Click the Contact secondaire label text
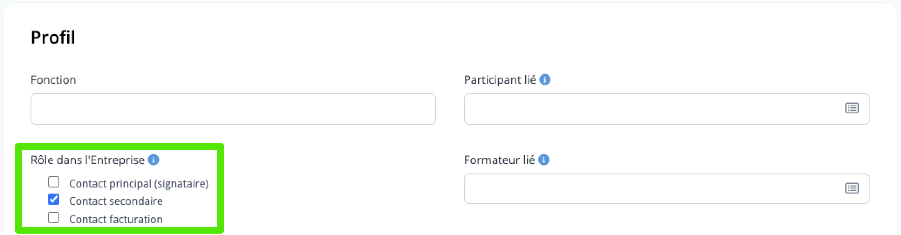The width and height of the screenshot is (901, 235). tap(116, 201)
